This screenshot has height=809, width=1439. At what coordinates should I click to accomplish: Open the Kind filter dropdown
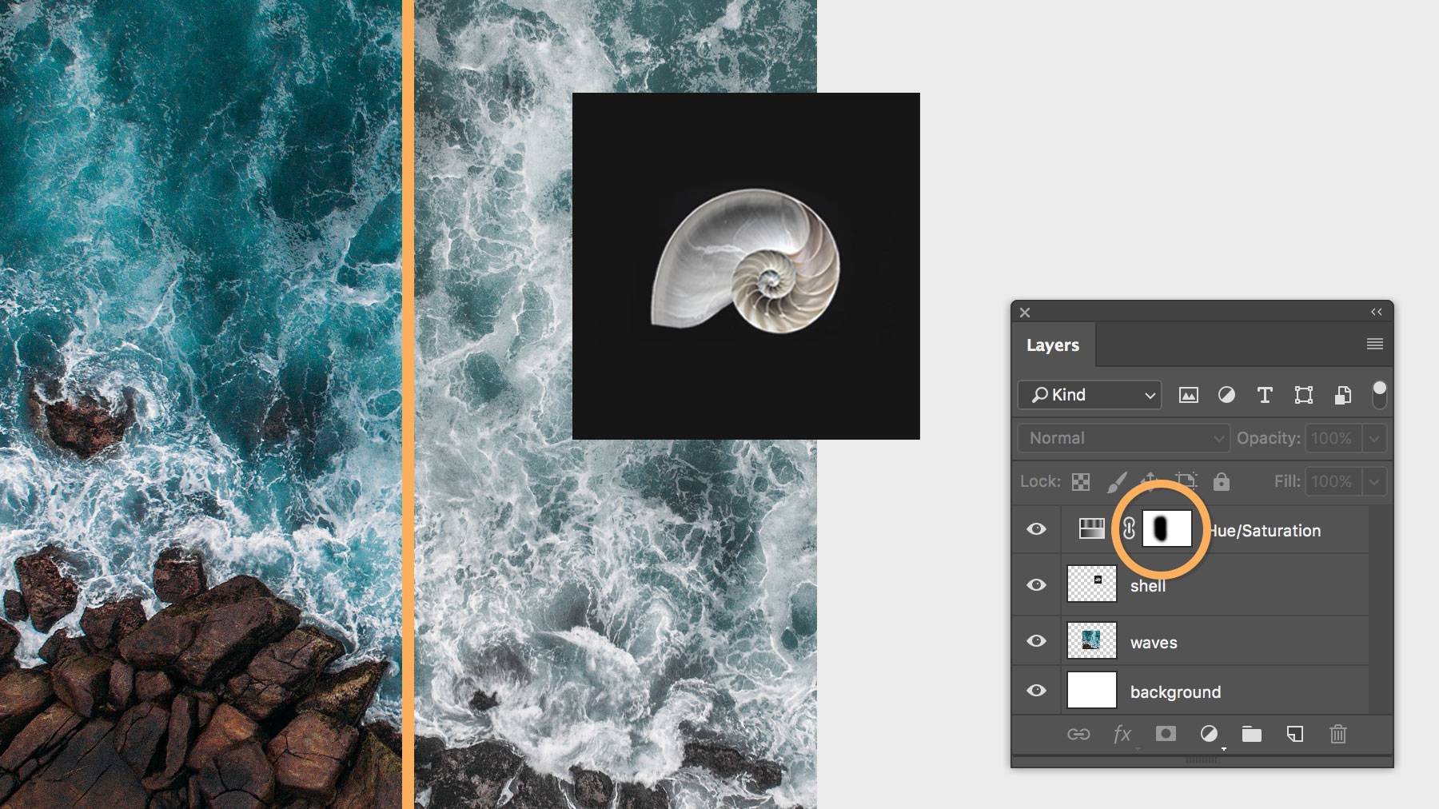[1089, 395]
